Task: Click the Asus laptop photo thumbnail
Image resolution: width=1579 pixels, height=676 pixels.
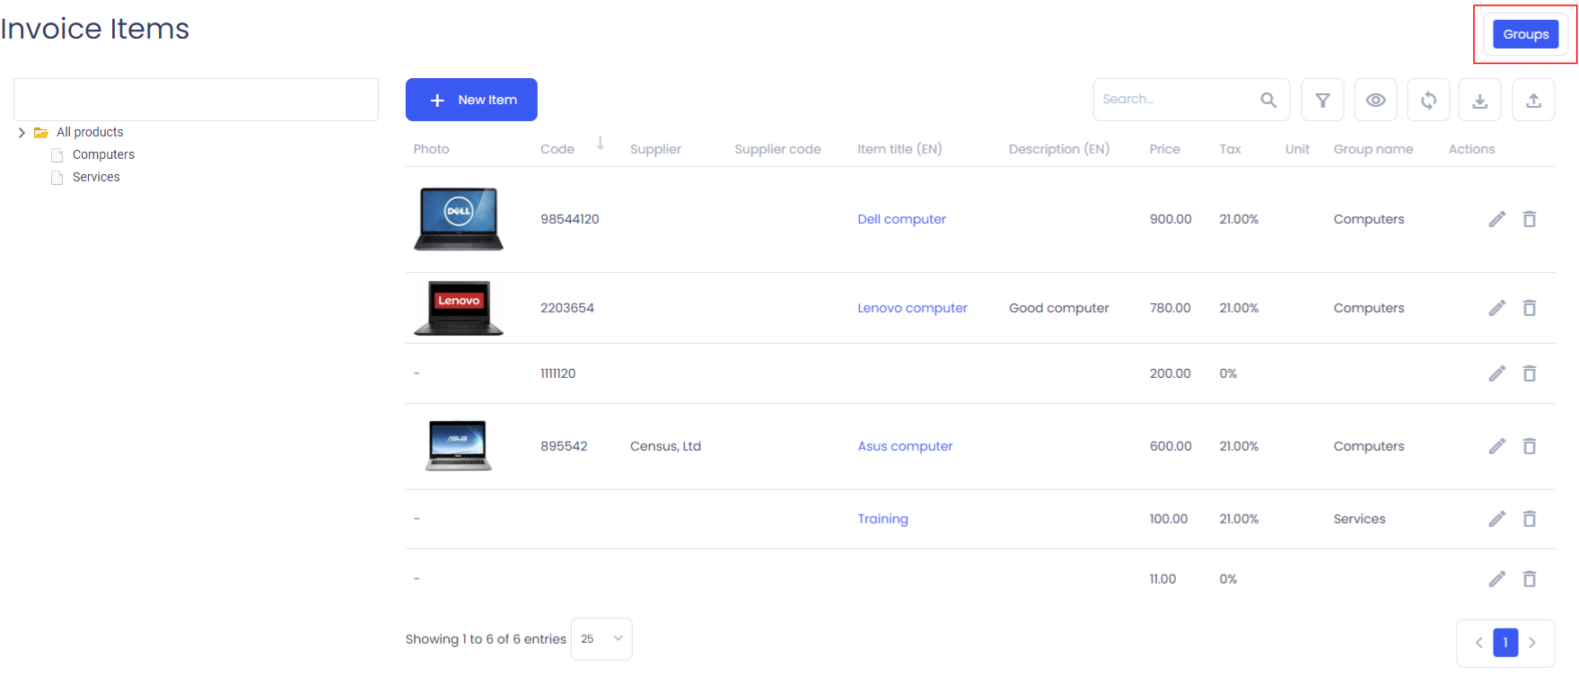Action: (x=459, y=446)
